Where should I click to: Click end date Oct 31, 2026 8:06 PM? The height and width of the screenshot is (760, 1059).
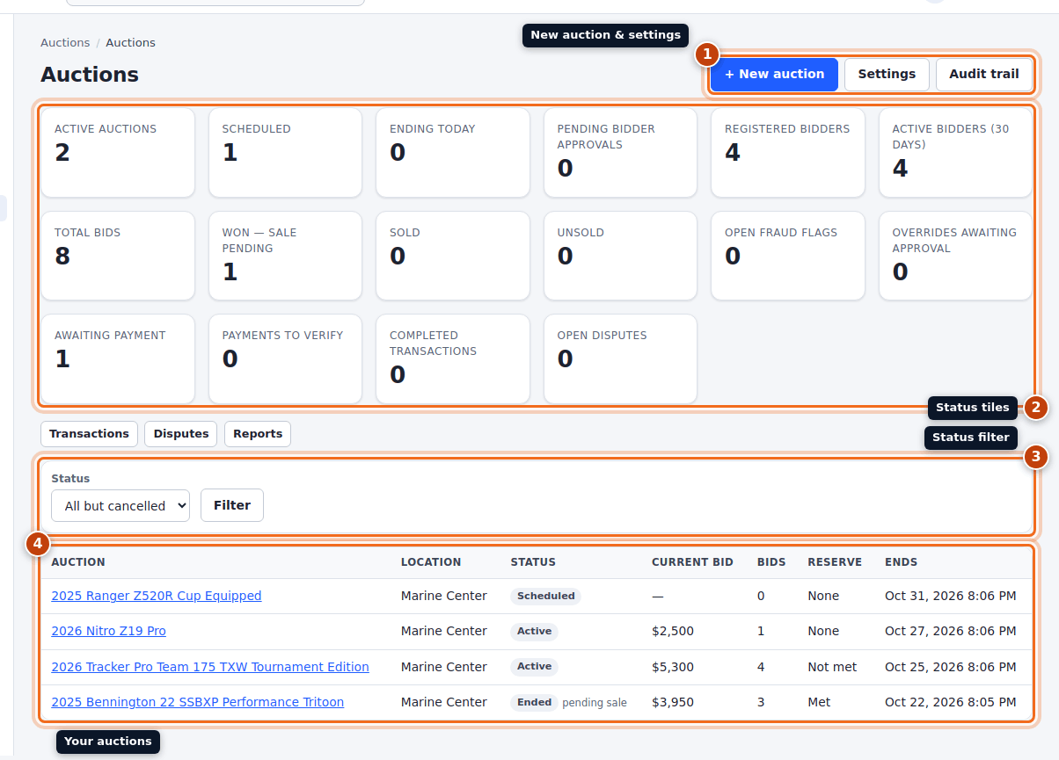[950, 596]
